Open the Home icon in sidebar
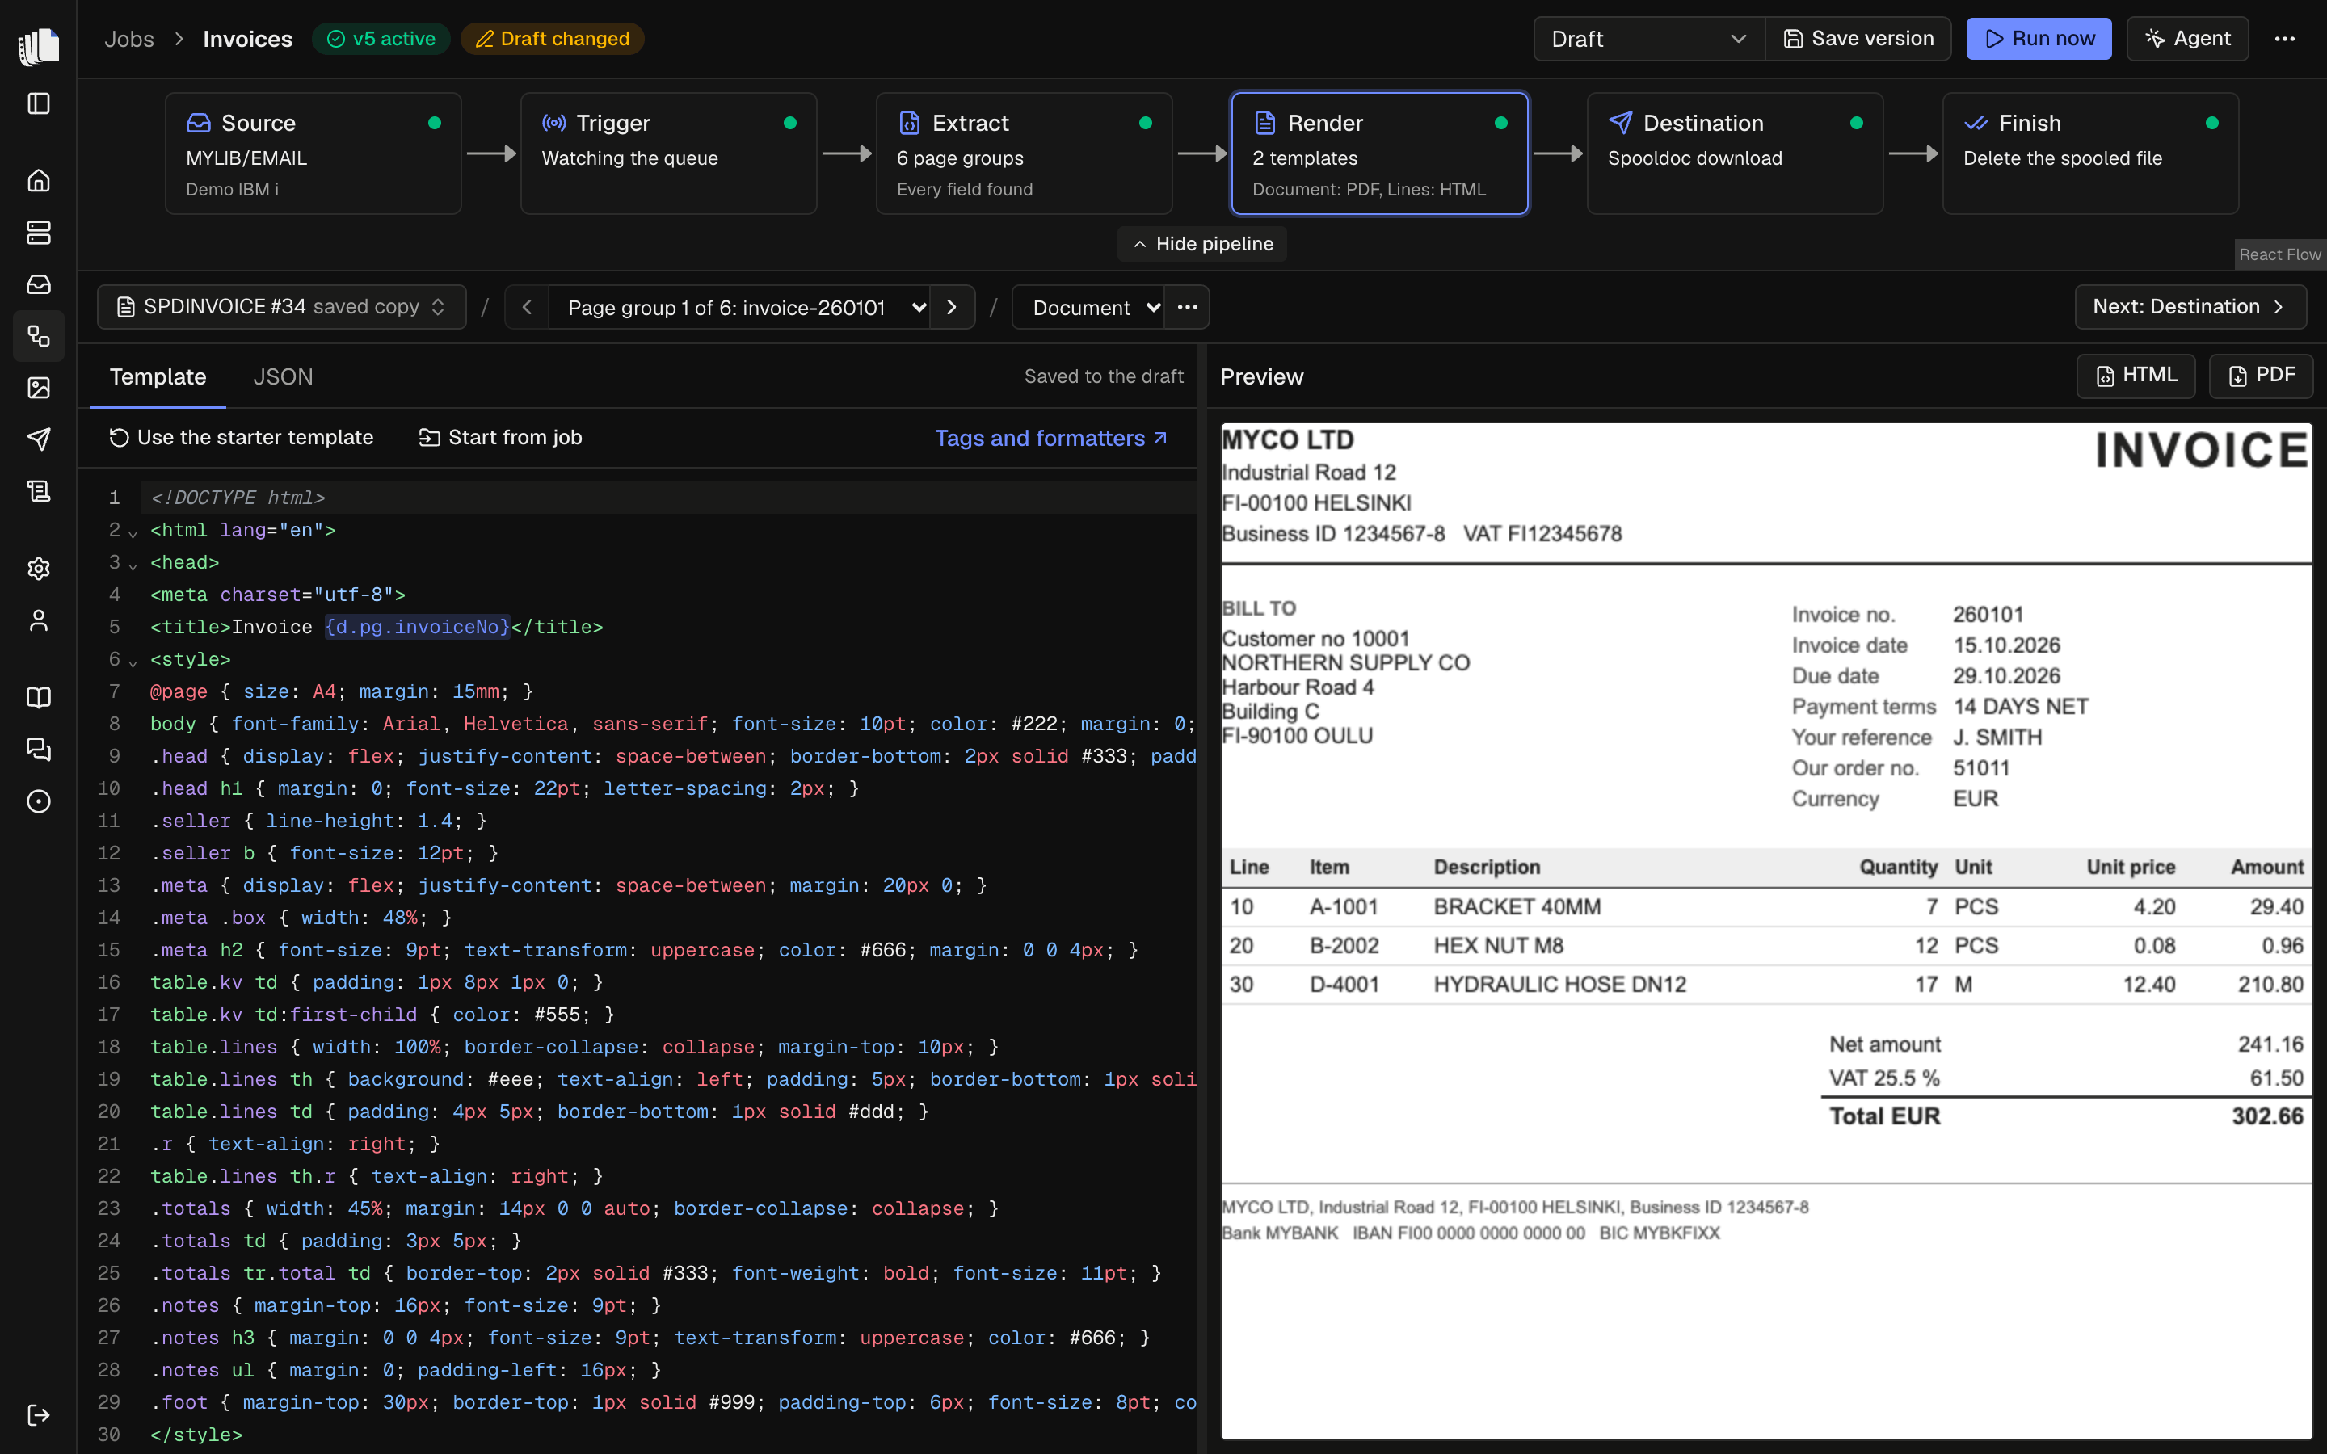This screenshot has width=2327, height=1454. (39, 181)
